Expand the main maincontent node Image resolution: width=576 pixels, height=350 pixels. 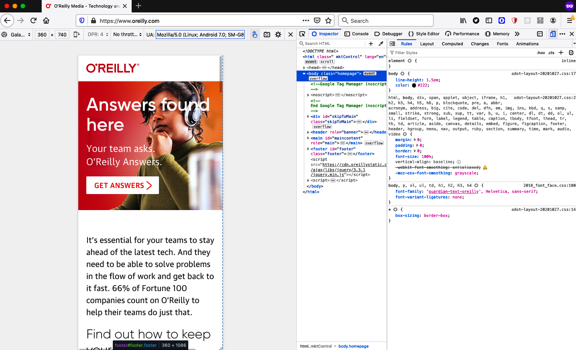click(308, 138)
